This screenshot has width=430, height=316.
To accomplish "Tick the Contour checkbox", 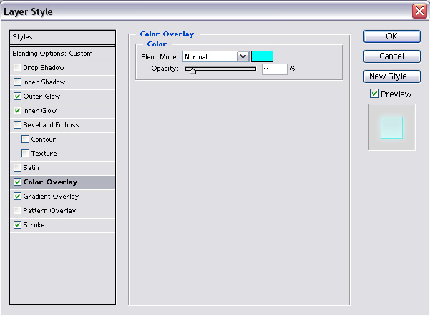I will (x=26, y=139).
